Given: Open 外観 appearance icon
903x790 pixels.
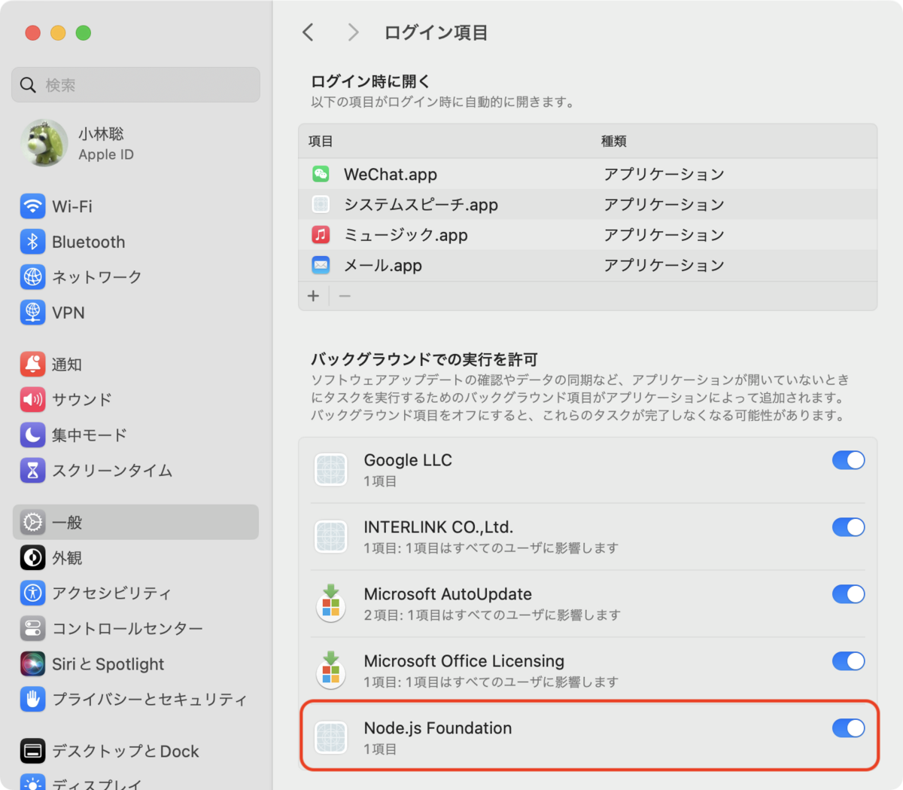Looking at the screenshot, I should tap(32, 558).
